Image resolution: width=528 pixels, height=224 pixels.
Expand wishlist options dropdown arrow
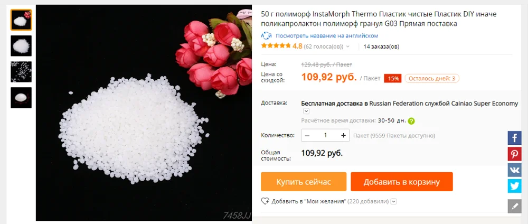(x=394, y=201)
